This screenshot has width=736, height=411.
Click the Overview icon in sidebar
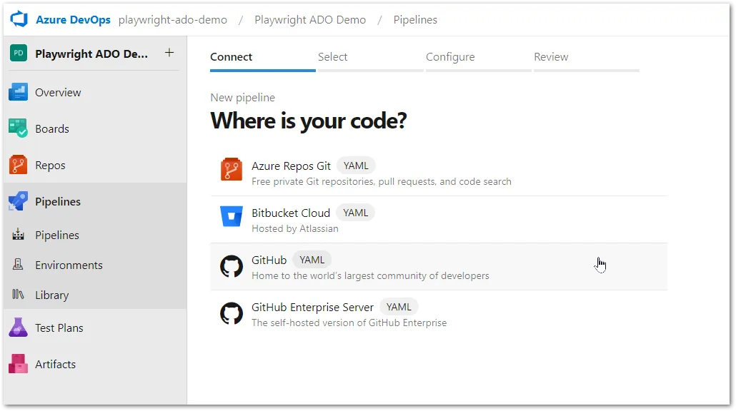pyautogui.click(x=19, y=92)
